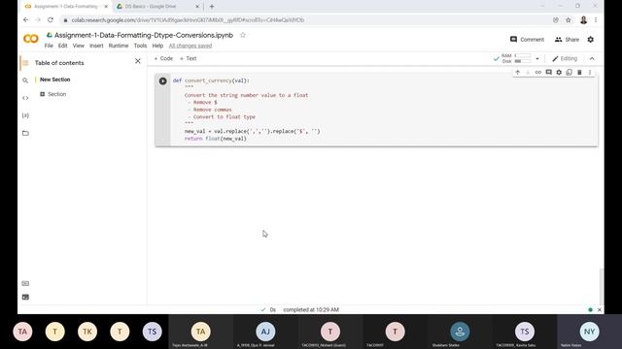622x349 pixels.
Task: Open the search sidebar icon
Action: (x=25, y=80)
